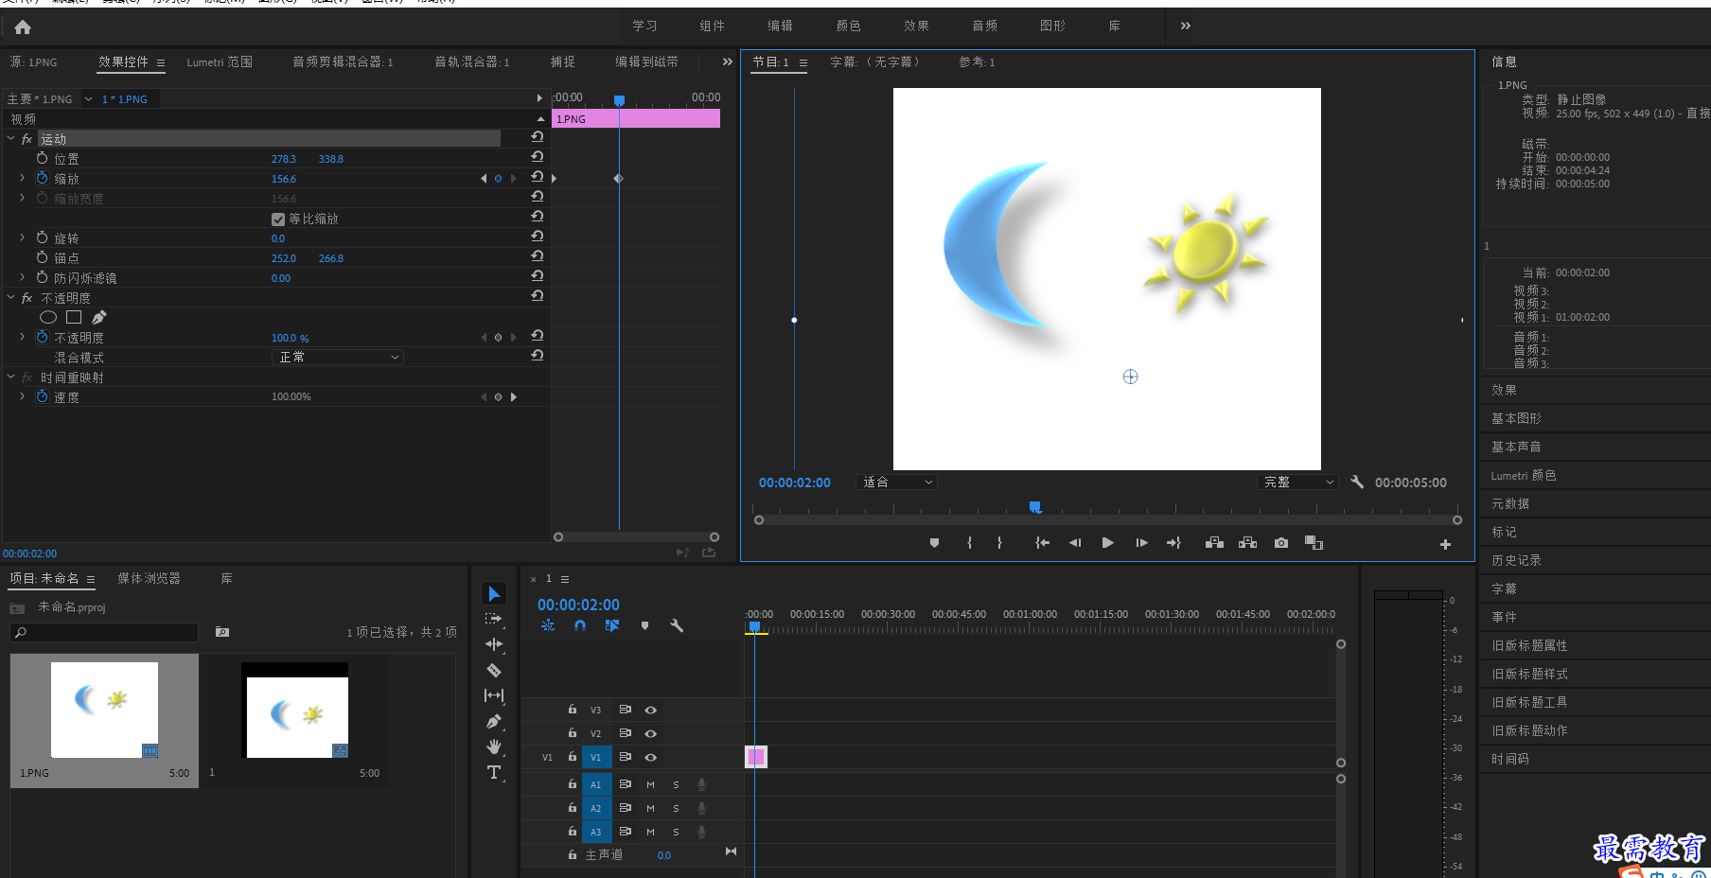Viewport: 1711px width, 878px height.
Task: Open the Lumetri 范围 tab
Action: pos(220,61)
